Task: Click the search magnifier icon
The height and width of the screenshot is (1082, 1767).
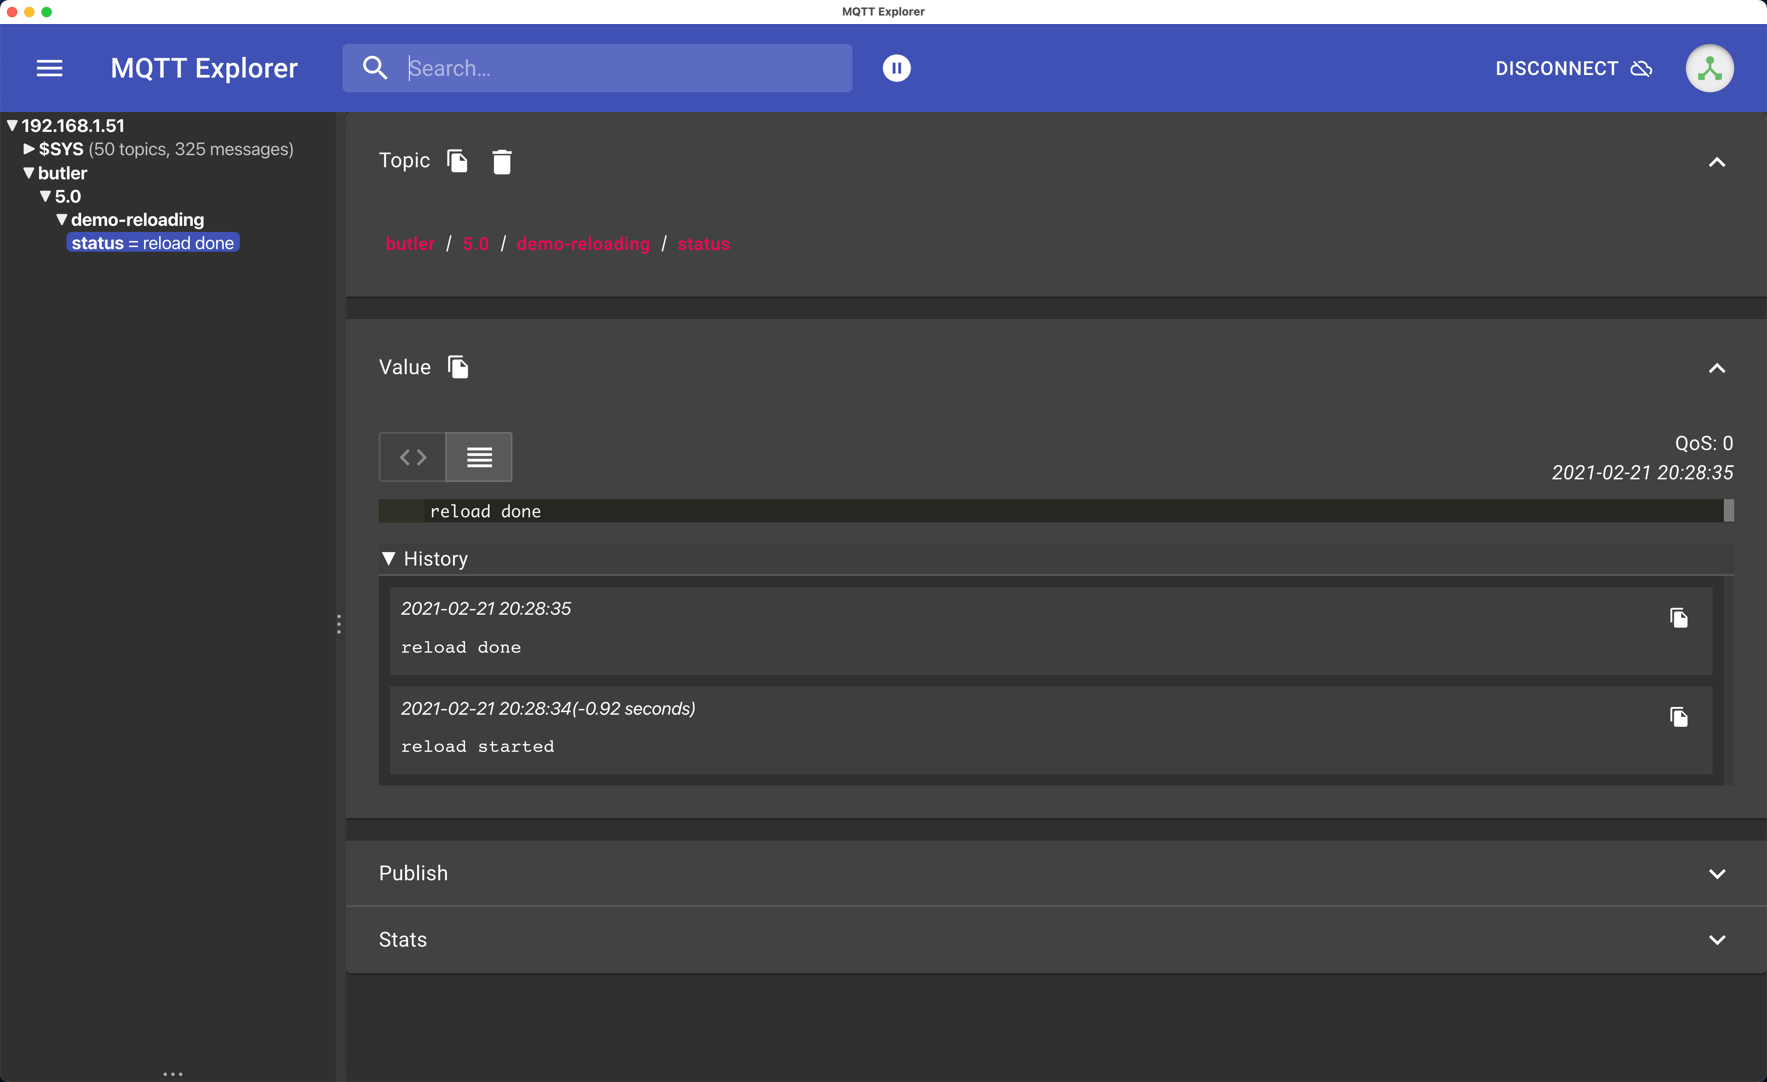Action: 375,68
